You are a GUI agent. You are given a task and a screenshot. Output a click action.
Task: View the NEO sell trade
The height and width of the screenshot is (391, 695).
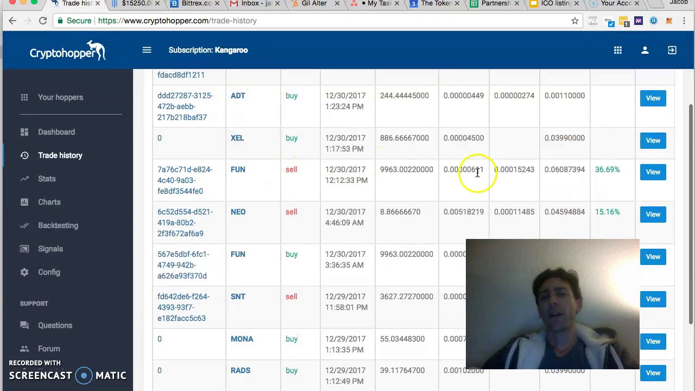pos(653,215)
